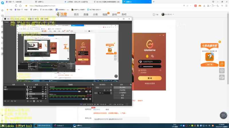The height and width of the screenshot is (128, 229).
Task: Mute the desktop audio speaker icon
Action: tap(87, 91)
